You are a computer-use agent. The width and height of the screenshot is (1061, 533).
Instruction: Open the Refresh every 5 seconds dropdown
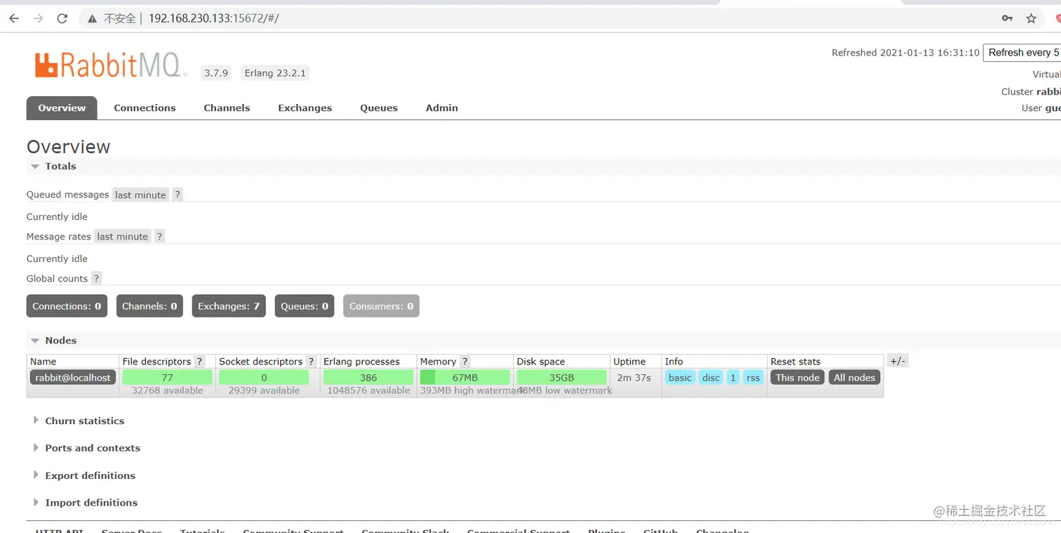pyautogui.click(x=1022, y=53)
